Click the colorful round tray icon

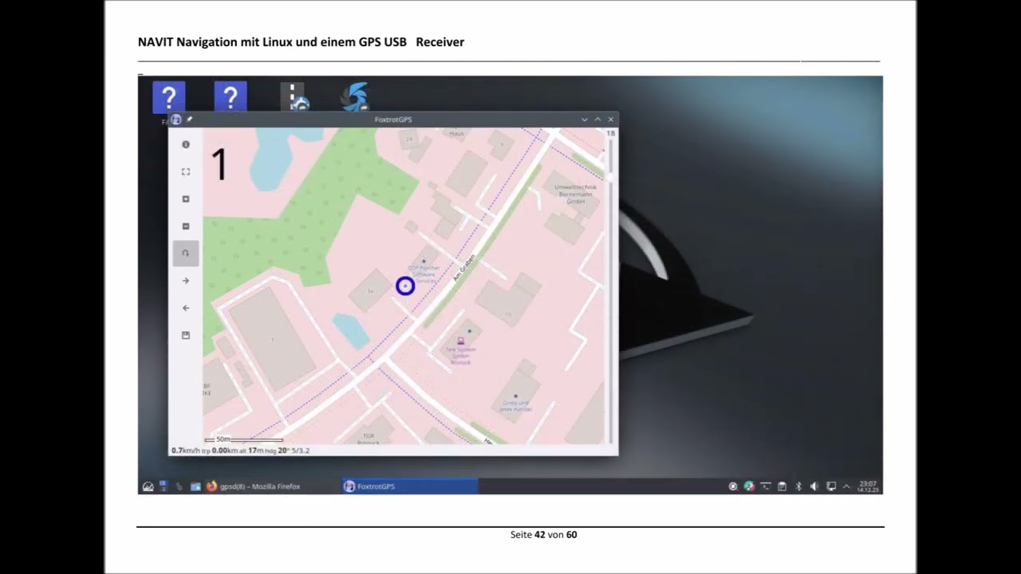749,486
